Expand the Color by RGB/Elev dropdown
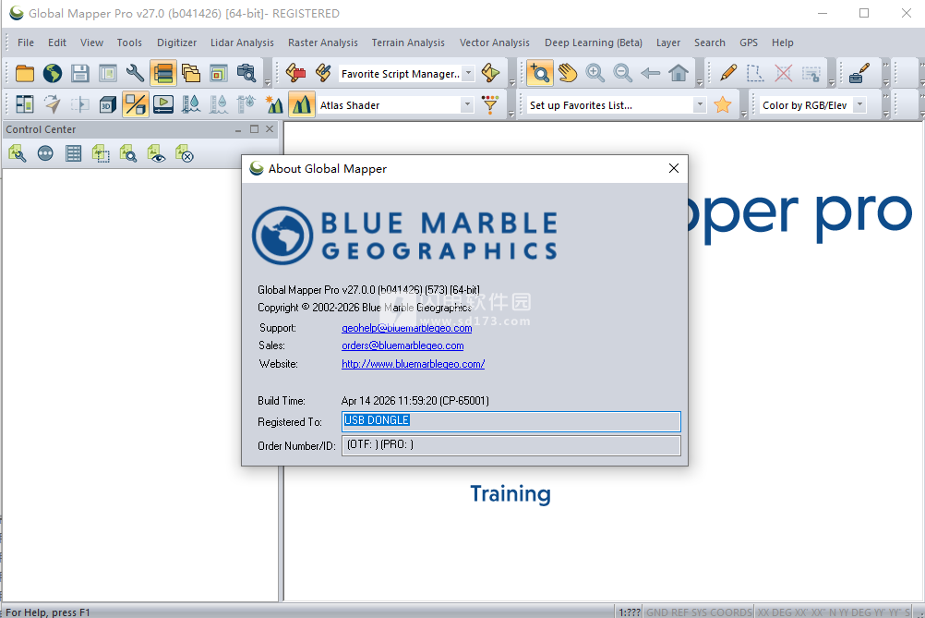The height and width of the screenshot is (618, 925). (x=860, y=105)
